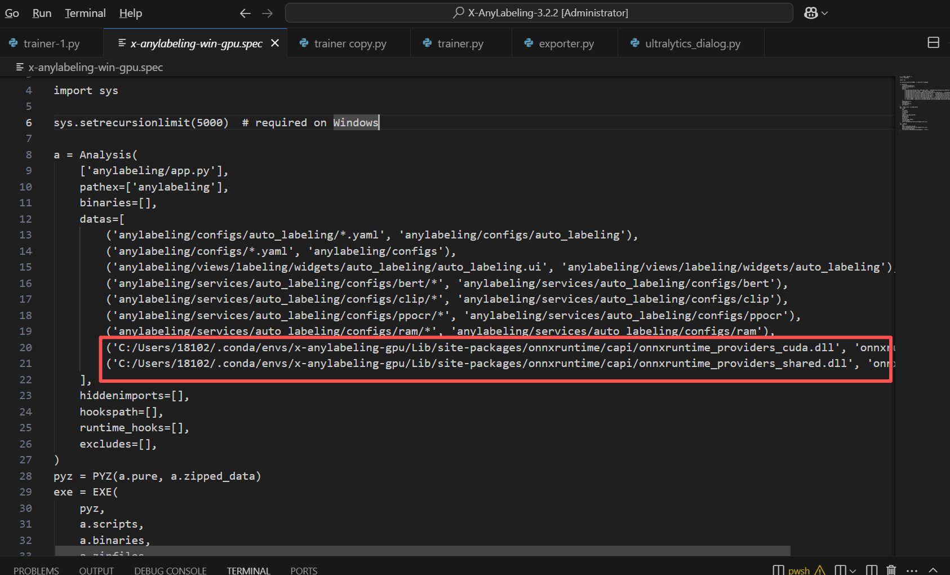Click 'datas=[' code line

102,219
